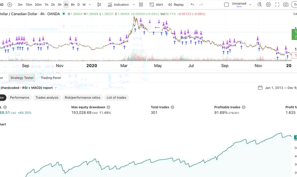Redo the chart action
The image size is (297, 177).
(x=201, y=5)
